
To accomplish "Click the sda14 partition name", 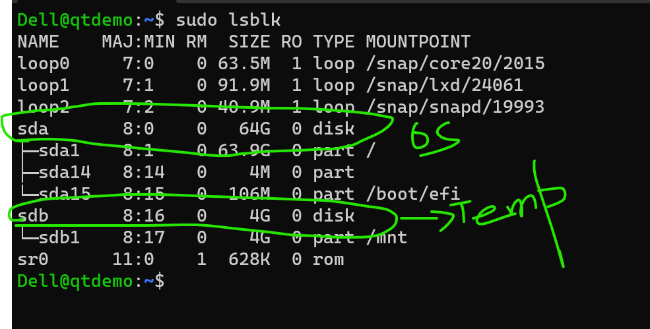I will pos(65,172).
